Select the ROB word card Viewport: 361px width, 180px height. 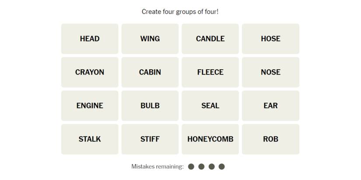click(270, 139)
